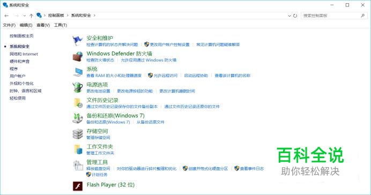Click the magnifier icon in the search box

click(363, 16)
